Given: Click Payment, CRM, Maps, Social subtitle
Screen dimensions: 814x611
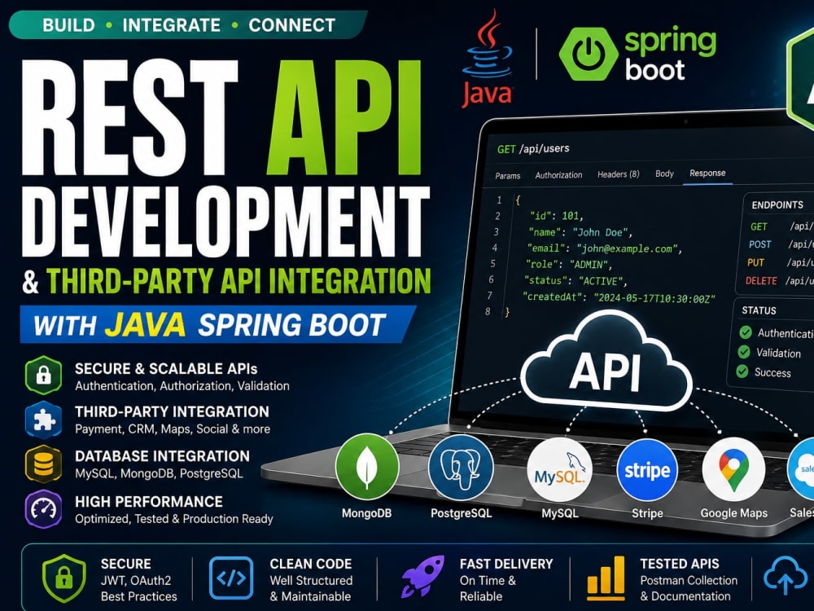Looking at the screenshot, I should tap(173, 429).
